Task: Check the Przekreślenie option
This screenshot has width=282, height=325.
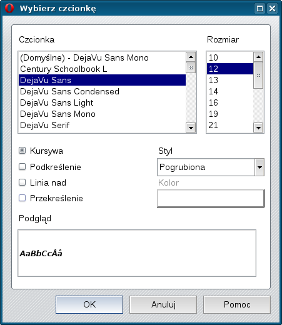Action: coord(23,198)
